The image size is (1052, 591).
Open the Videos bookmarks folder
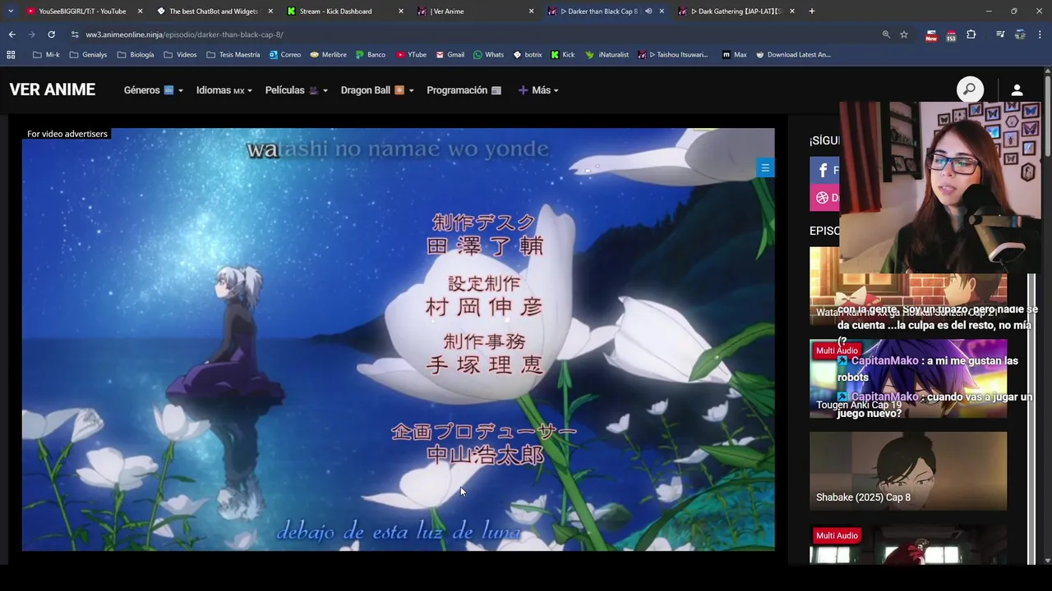(180, 55)
